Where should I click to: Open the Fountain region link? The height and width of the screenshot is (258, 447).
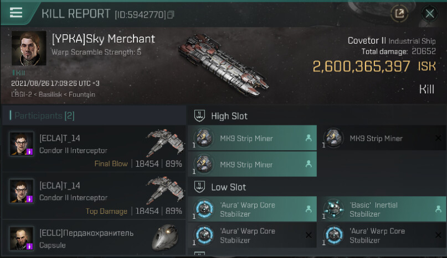click(83, 94)
